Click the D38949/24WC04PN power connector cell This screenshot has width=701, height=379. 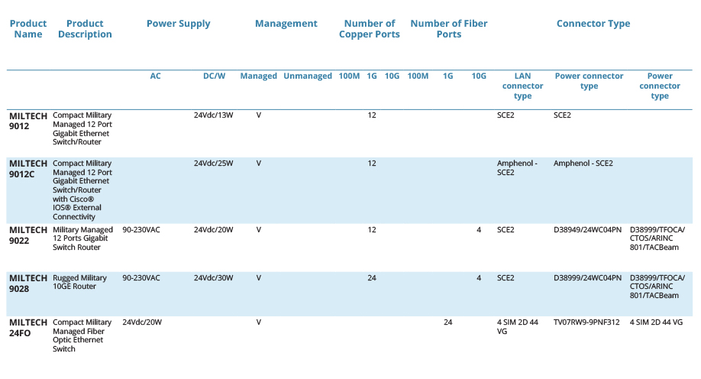(587, 229)
